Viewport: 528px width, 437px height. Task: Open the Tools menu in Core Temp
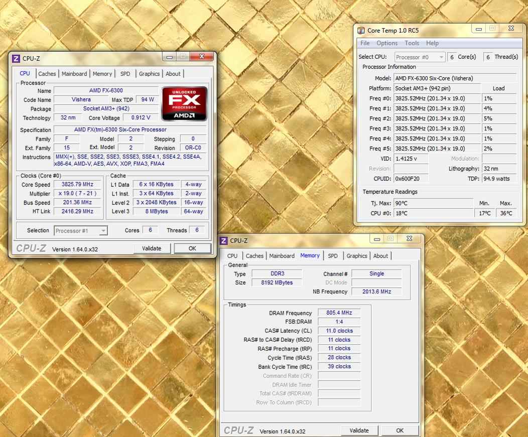click(412, 43)
